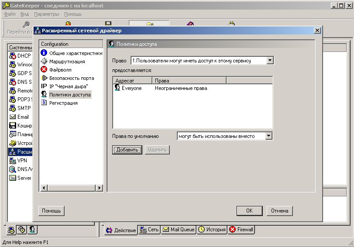Switch to the История tab
The image size is (354, 247).
pos(212,230)
